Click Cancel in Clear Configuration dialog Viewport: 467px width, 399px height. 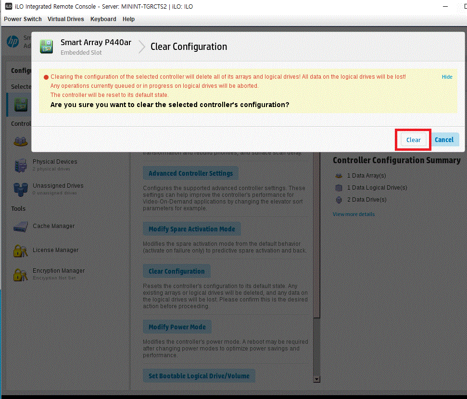pyautogui.click(x=444, y=140)
